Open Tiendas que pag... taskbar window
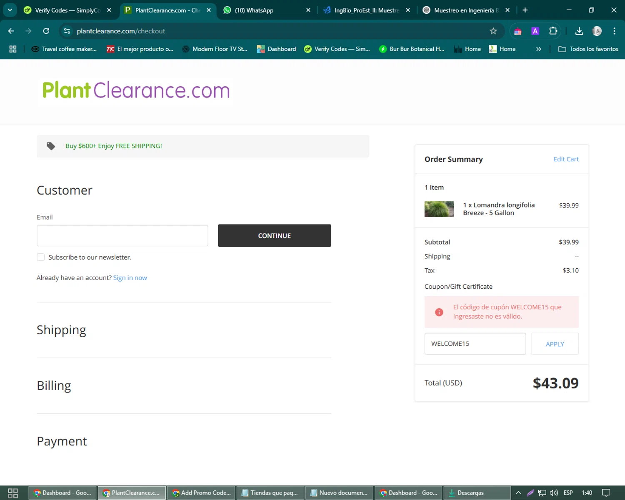 pyautogui.click(x=270, y=493)
